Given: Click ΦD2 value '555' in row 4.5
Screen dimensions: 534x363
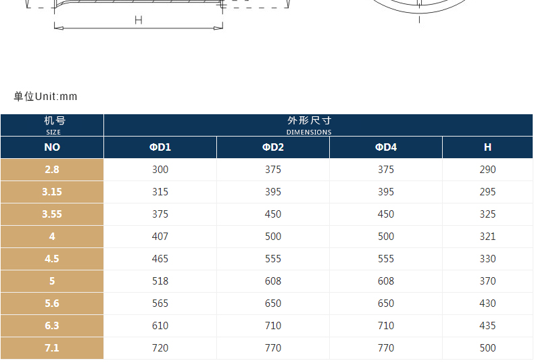Looking at the screenshot, I should click(273, 259).
